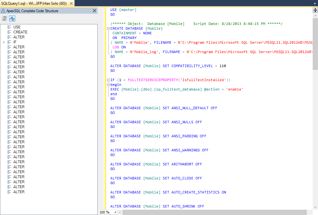Collapse the IF statement code block
The image size is (318, 215).
pyautogui.click(x=108, y=80)
